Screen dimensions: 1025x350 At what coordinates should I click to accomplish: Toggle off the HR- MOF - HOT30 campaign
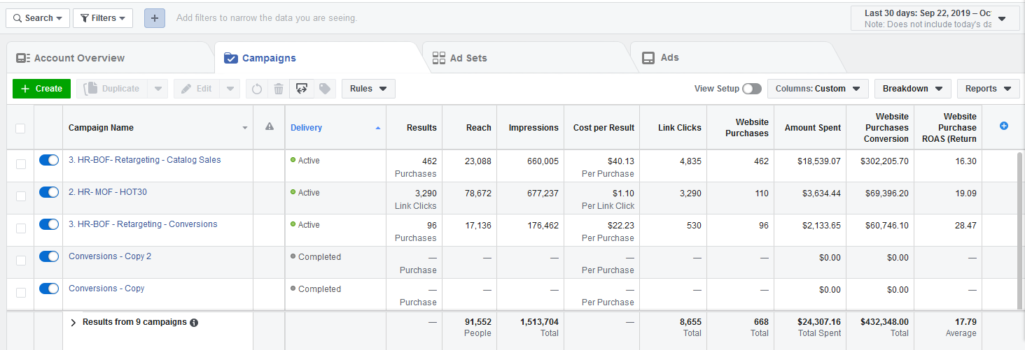[49, 192]
